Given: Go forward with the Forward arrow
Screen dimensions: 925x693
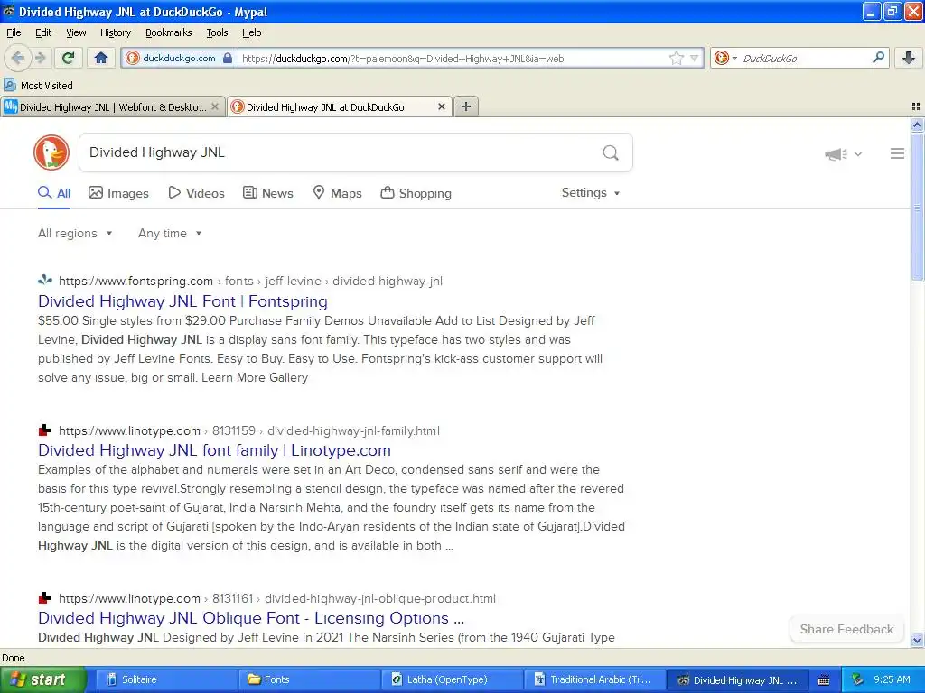Looking at the screenshot, I should pyautogui.click(x=40, y=58).
